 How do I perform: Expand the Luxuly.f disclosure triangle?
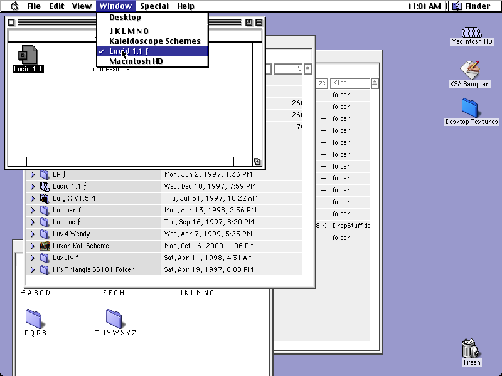[33, 258]
